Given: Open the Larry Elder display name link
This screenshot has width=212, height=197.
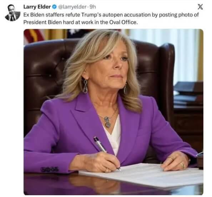Looking at the screenshot, I should [x=37, y=7].
